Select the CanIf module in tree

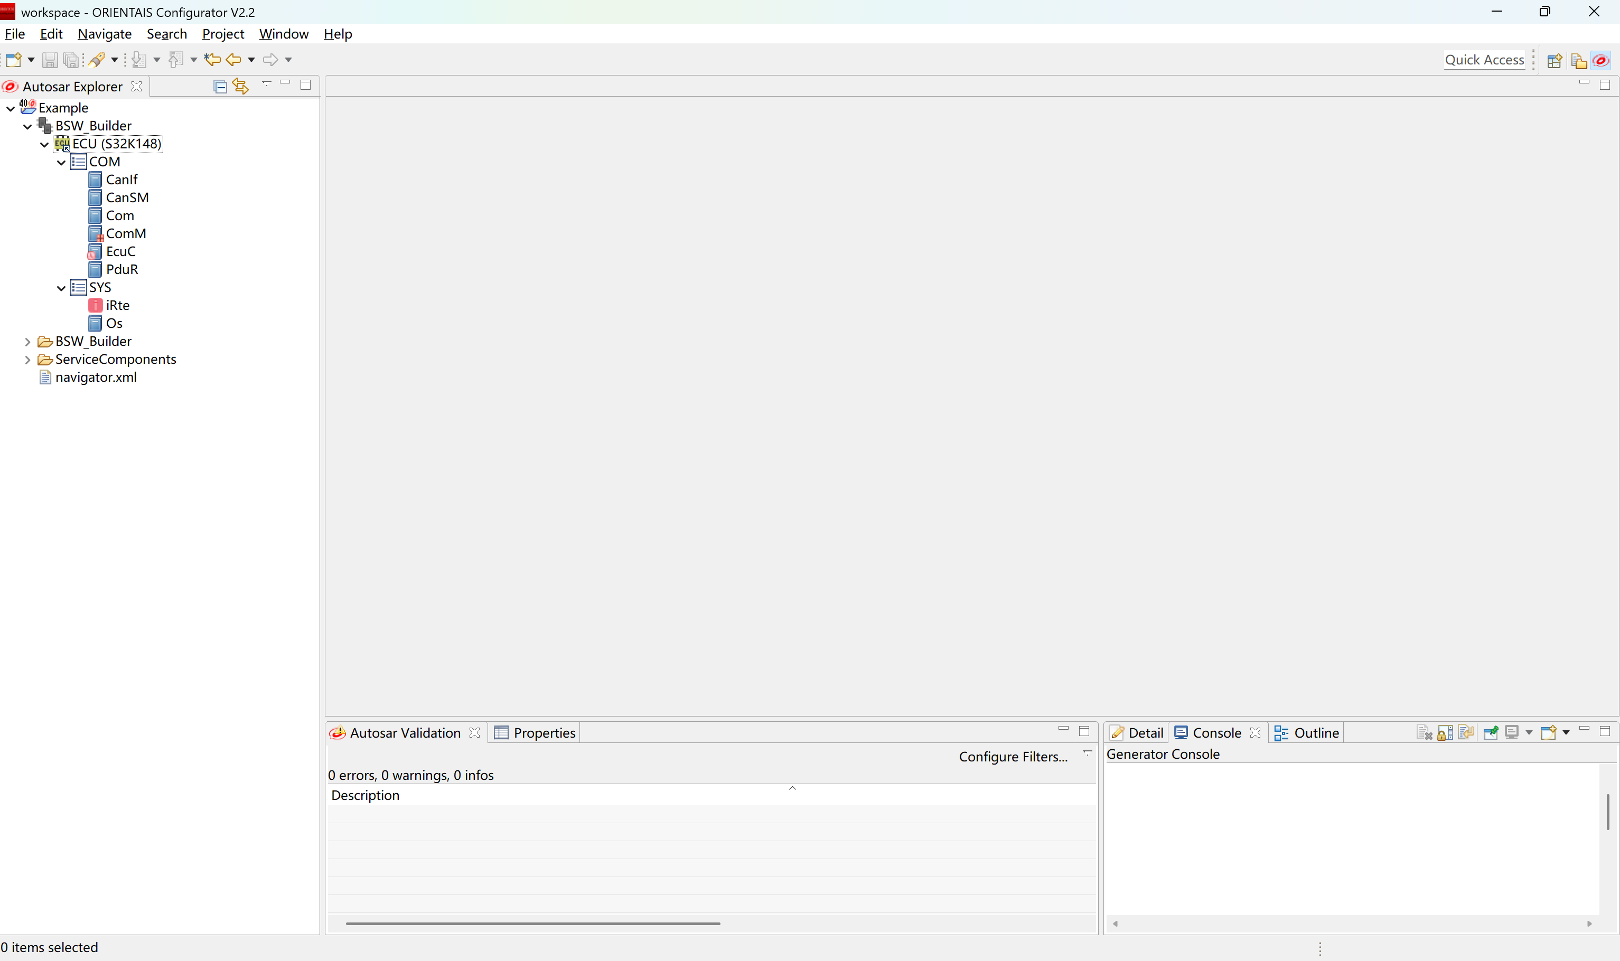pyautogui.click(x=121, y=180)
